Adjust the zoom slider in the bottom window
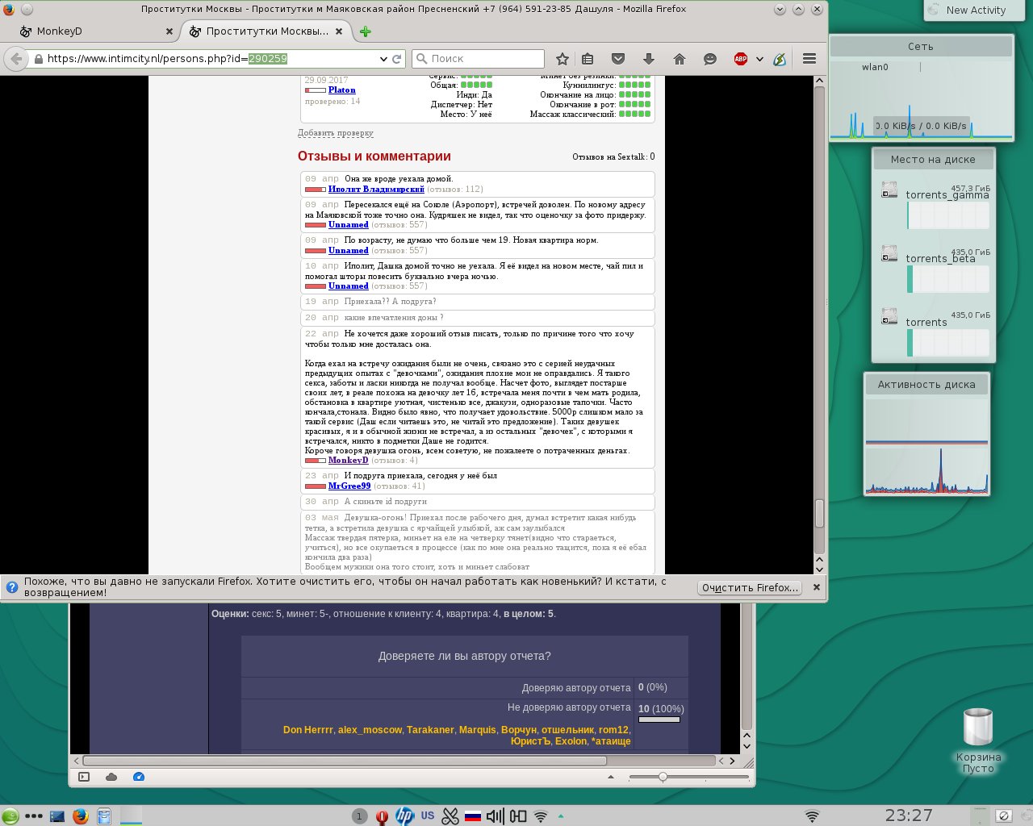 coord(663,777)
